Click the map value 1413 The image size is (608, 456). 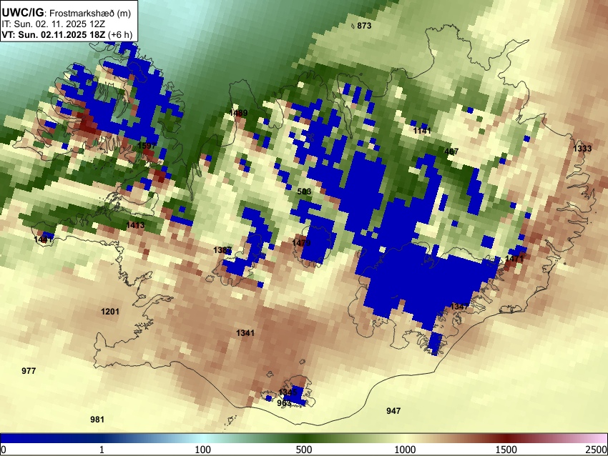pos(135,225)
